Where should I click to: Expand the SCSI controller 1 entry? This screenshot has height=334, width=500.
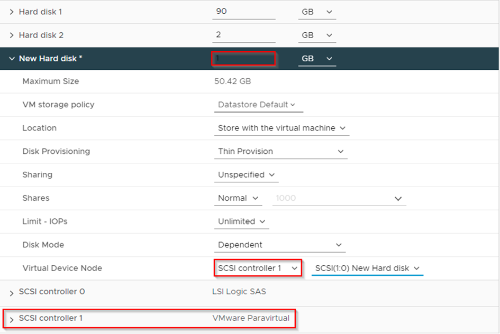point(11,318)
